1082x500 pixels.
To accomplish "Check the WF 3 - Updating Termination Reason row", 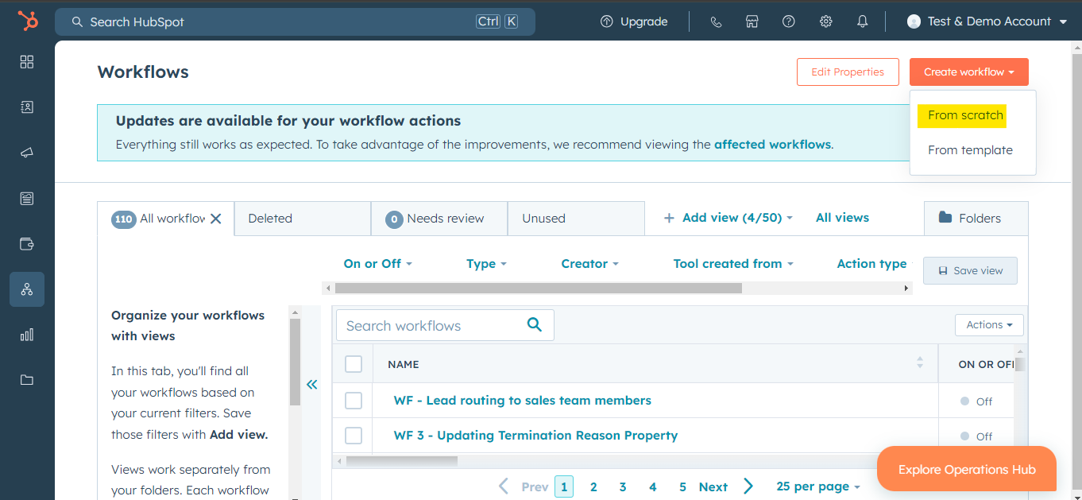I will coord(353,436).
